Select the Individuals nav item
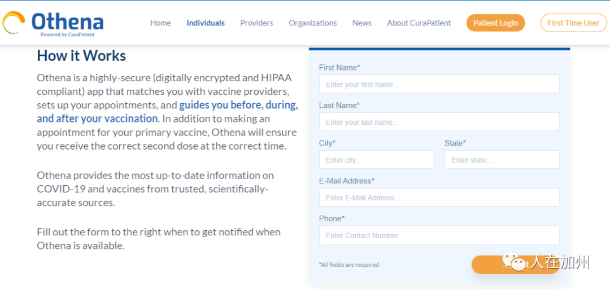Image resolution: width=610 pixels, height=289 pixels. [206, 23]
